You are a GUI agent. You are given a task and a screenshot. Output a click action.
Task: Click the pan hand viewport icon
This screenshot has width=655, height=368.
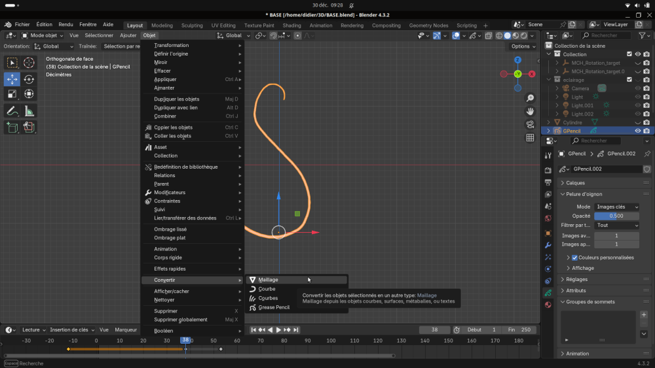[x=530, y=111]
